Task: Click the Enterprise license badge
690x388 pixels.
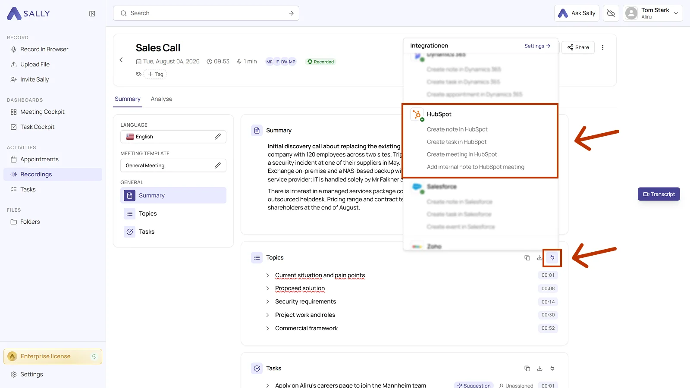Action: click(x=53, y=357)
